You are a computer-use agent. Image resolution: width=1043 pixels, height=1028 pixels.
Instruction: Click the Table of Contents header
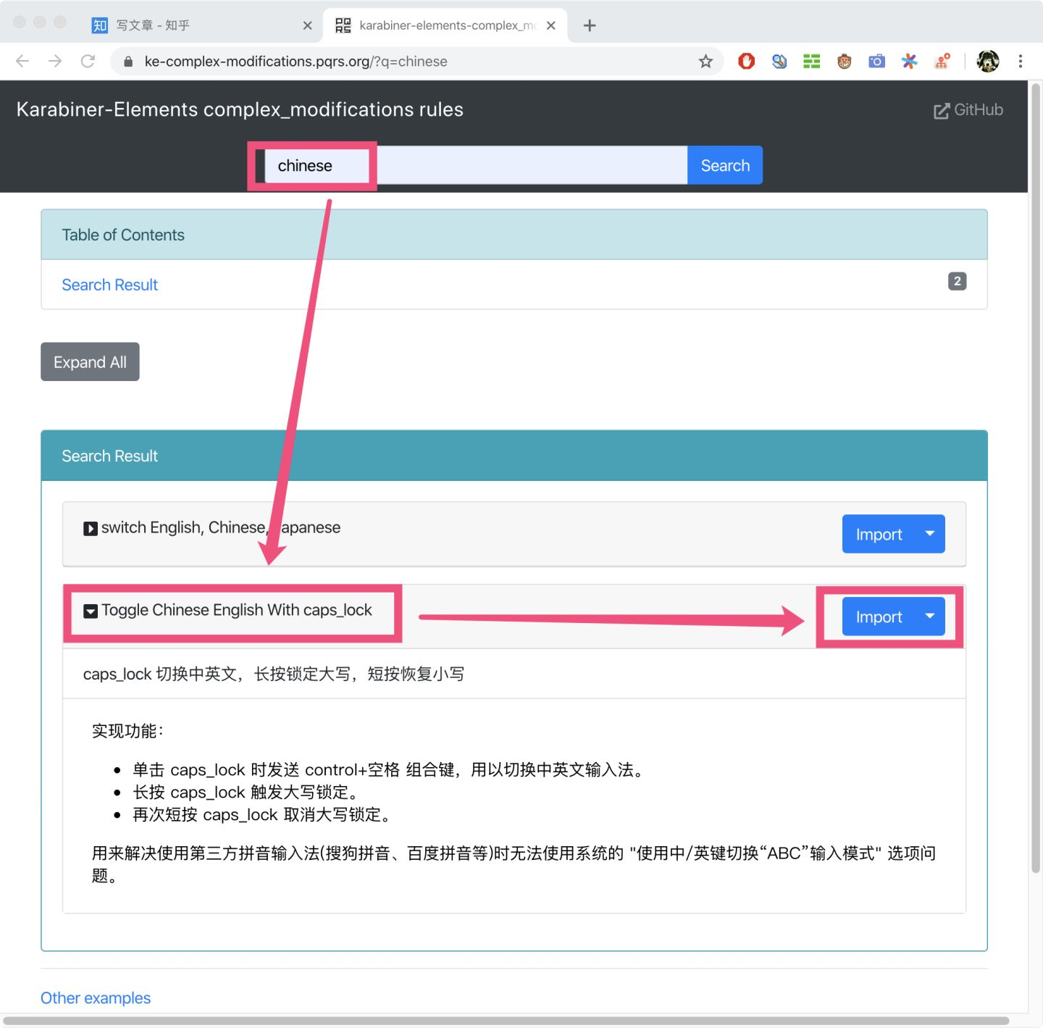pos(514,235)
